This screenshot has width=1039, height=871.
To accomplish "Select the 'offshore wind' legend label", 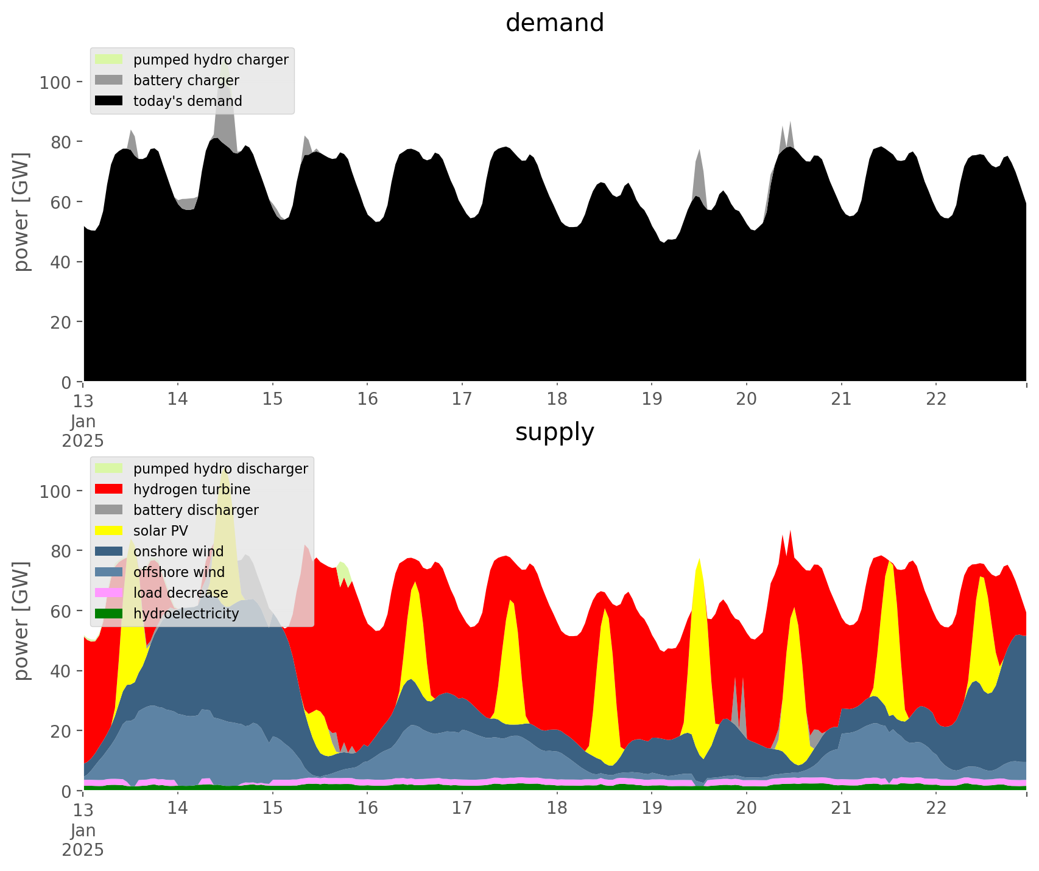I will pos(179,573).
